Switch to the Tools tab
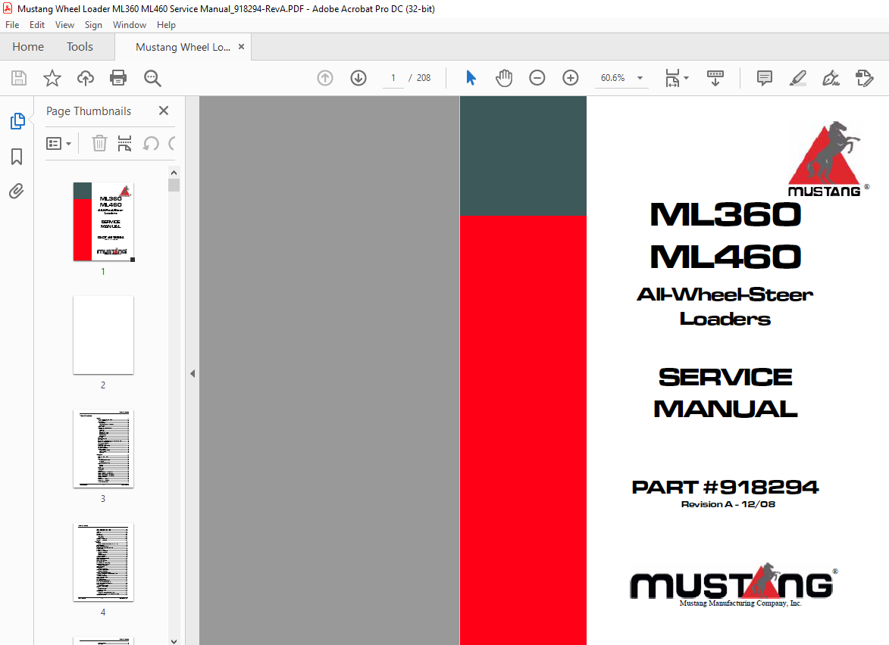889x645 pixels. coord(80,46)
